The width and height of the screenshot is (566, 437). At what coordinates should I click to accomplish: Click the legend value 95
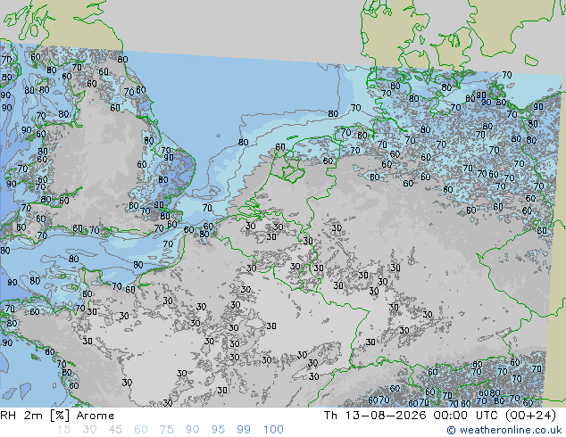pos(218,430)
